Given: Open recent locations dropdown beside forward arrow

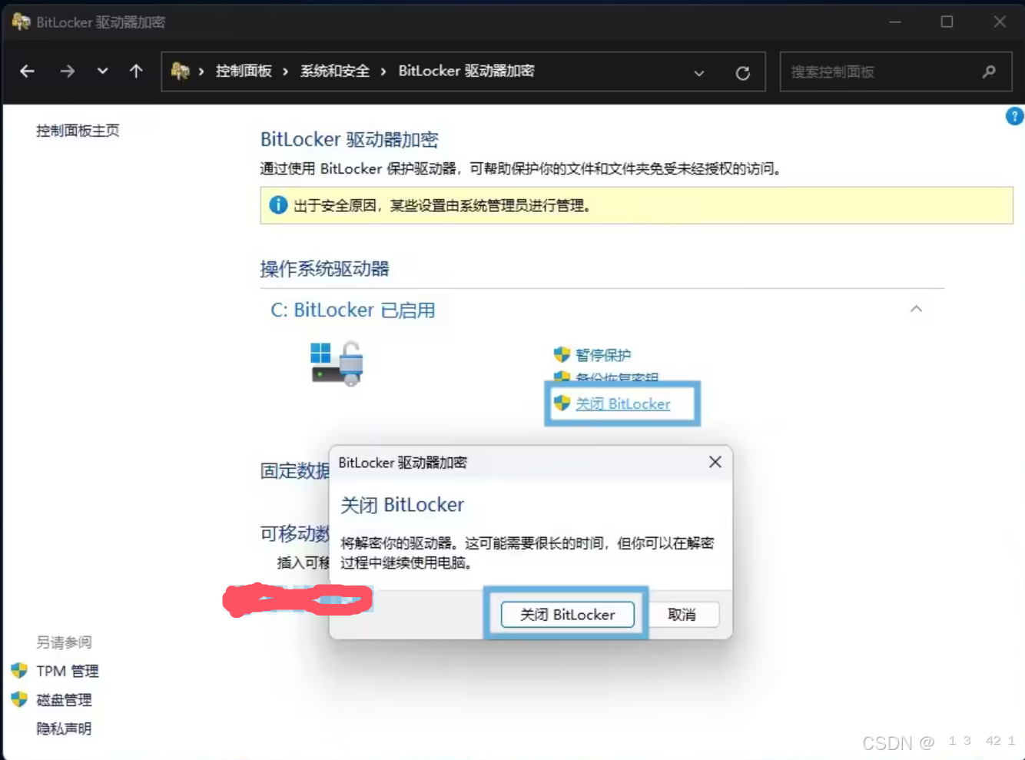Looking at the screenshot, I should point(102,71).
